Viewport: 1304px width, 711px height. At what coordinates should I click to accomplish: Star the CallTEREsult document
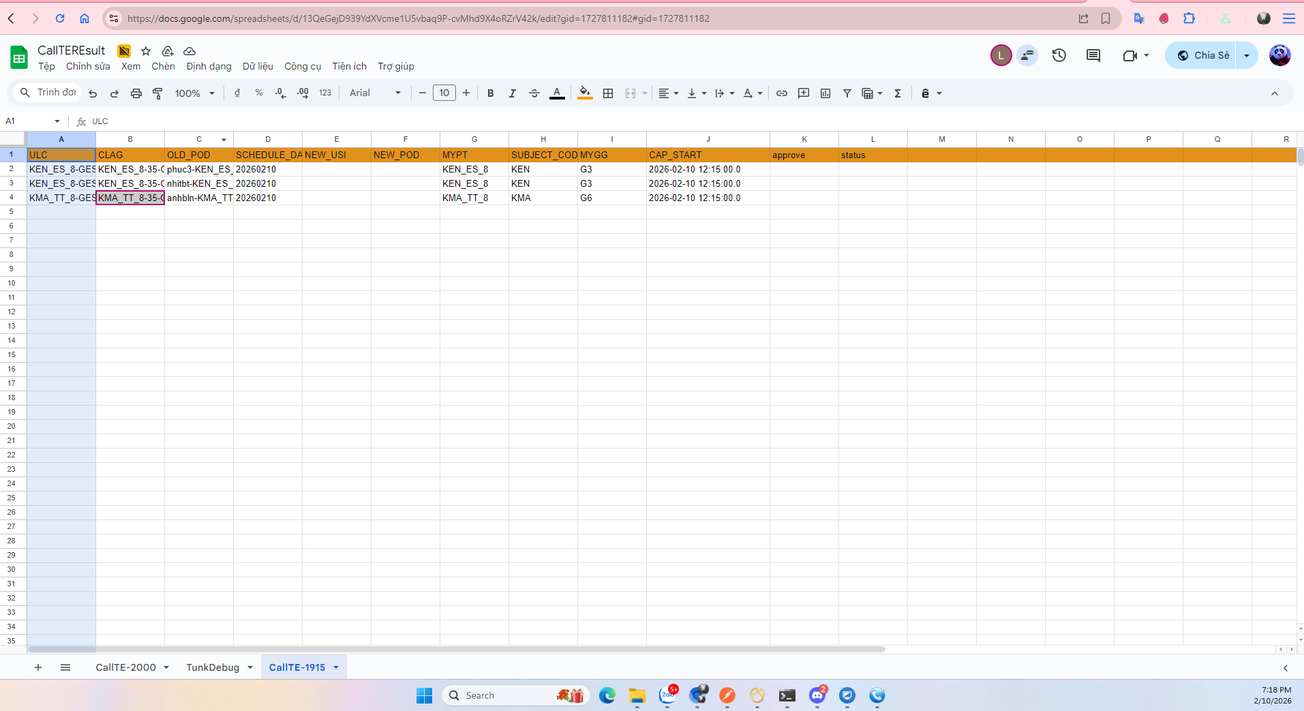[146, 51]
